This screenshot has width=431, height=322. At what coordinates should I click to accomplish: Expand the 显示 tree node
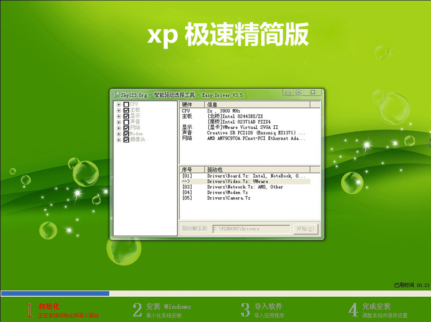pos(119,116)
